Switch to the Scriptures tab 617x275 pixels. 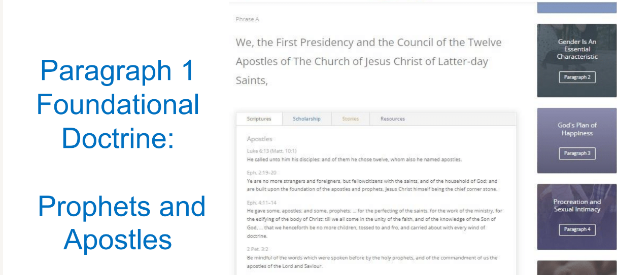tap(259, 119)
